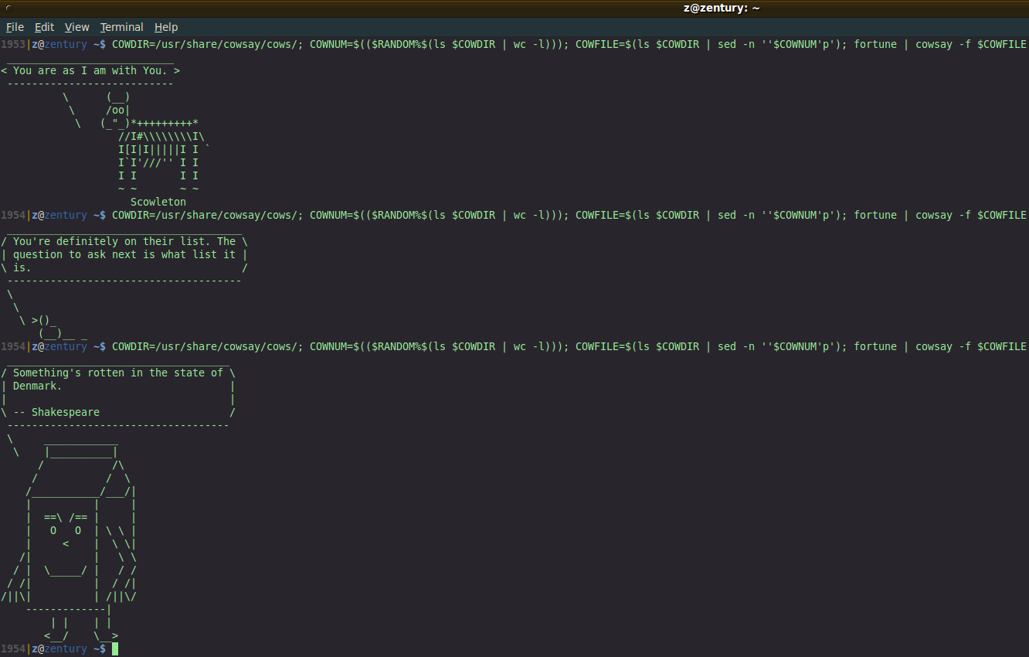Click history number 1953 on the first prompt
The width and height of the screenshot is (1029, 657).
13,44
